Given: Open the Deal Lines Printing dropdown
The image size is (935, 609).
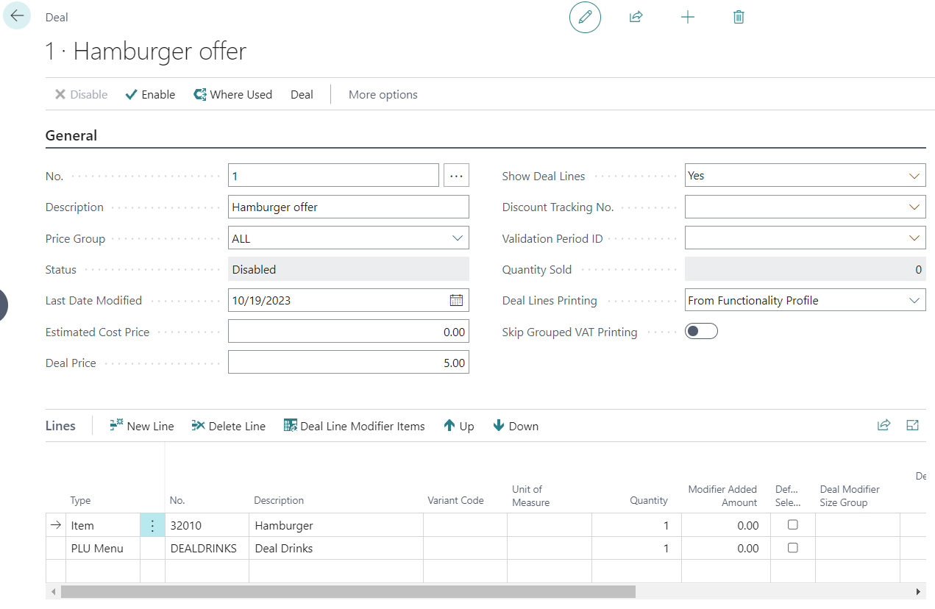Looking at the screenshot, I should [914, 300].
